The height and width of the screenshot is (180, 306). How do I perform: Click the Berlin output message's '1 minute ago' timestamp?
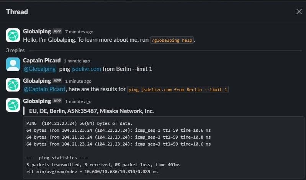(78, 101)
